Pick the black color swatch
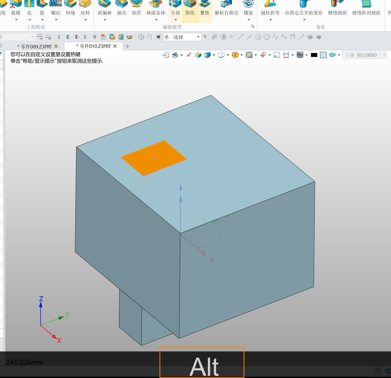Viewport: 391px width, 378px height. click(x=314, y=55)
